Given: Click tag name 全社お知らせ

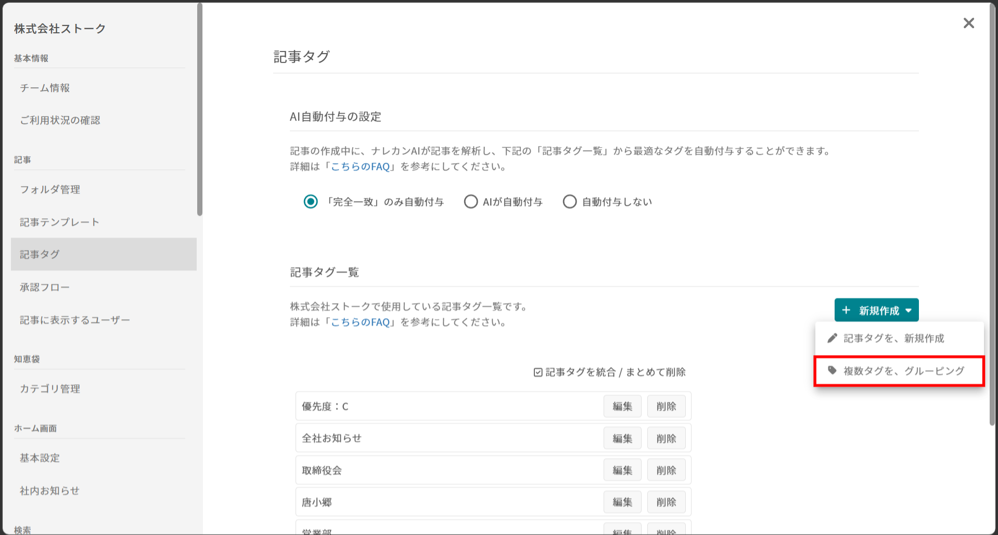Looking at the screenshot, I should coord(331,438).
